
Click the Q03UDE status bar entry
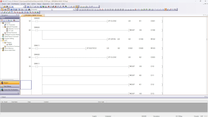[144, 116]
